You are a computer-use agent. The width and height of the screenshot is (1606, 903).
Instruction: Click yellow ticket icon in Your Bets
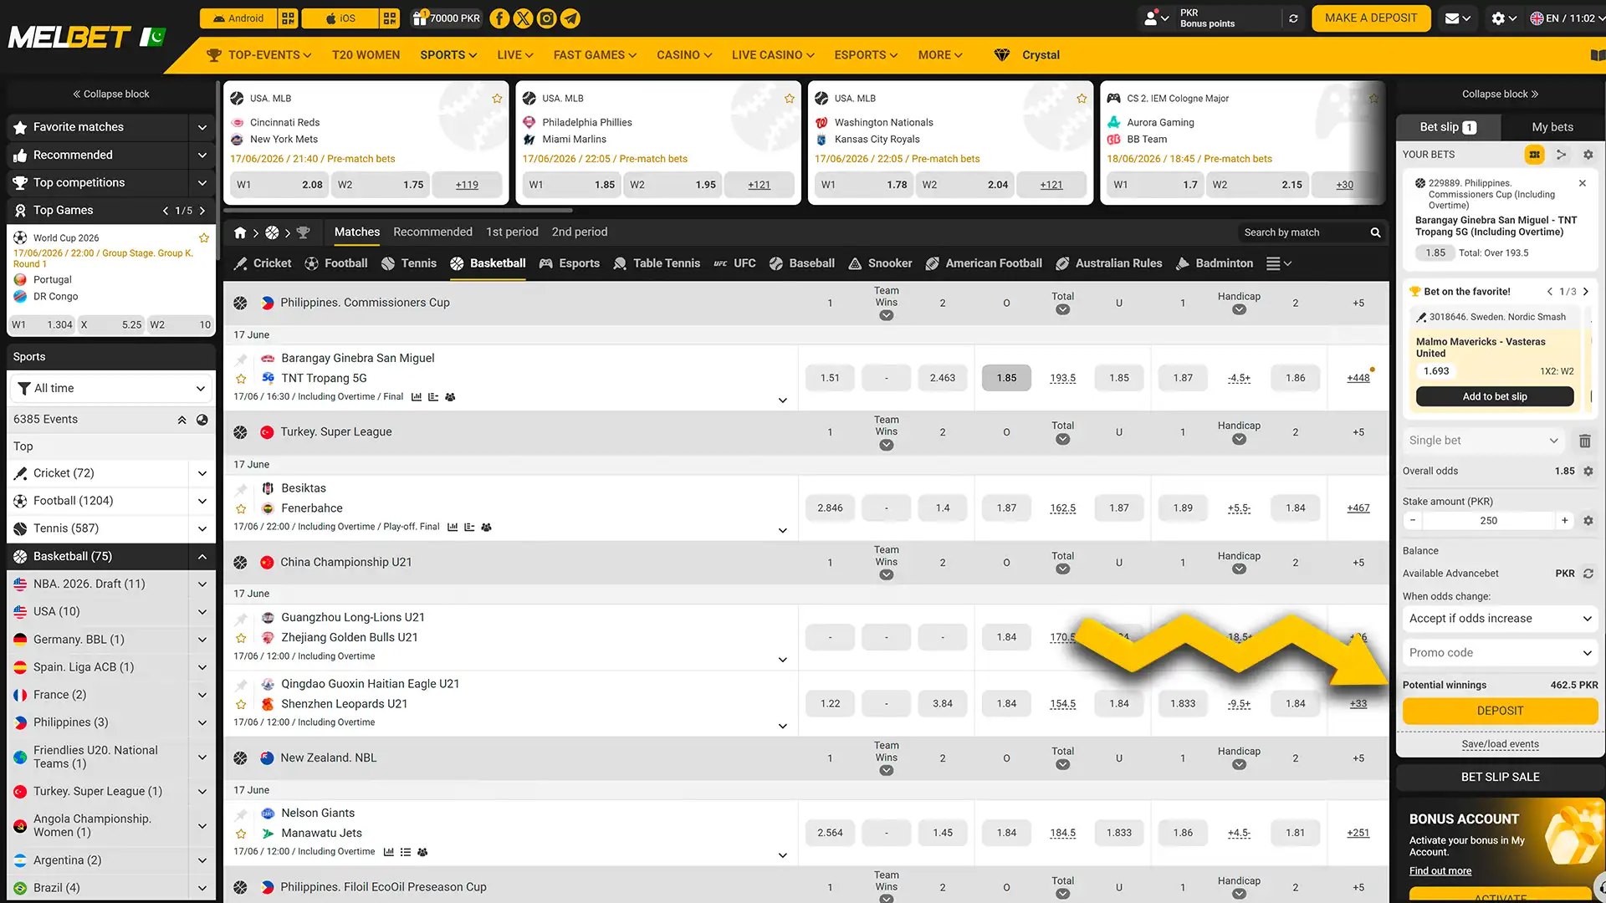coord(1534,155)
